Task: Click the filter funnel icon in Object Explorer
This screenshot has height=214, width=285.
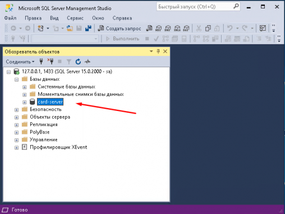Action: pyautogui.click(x=69, y=62)
